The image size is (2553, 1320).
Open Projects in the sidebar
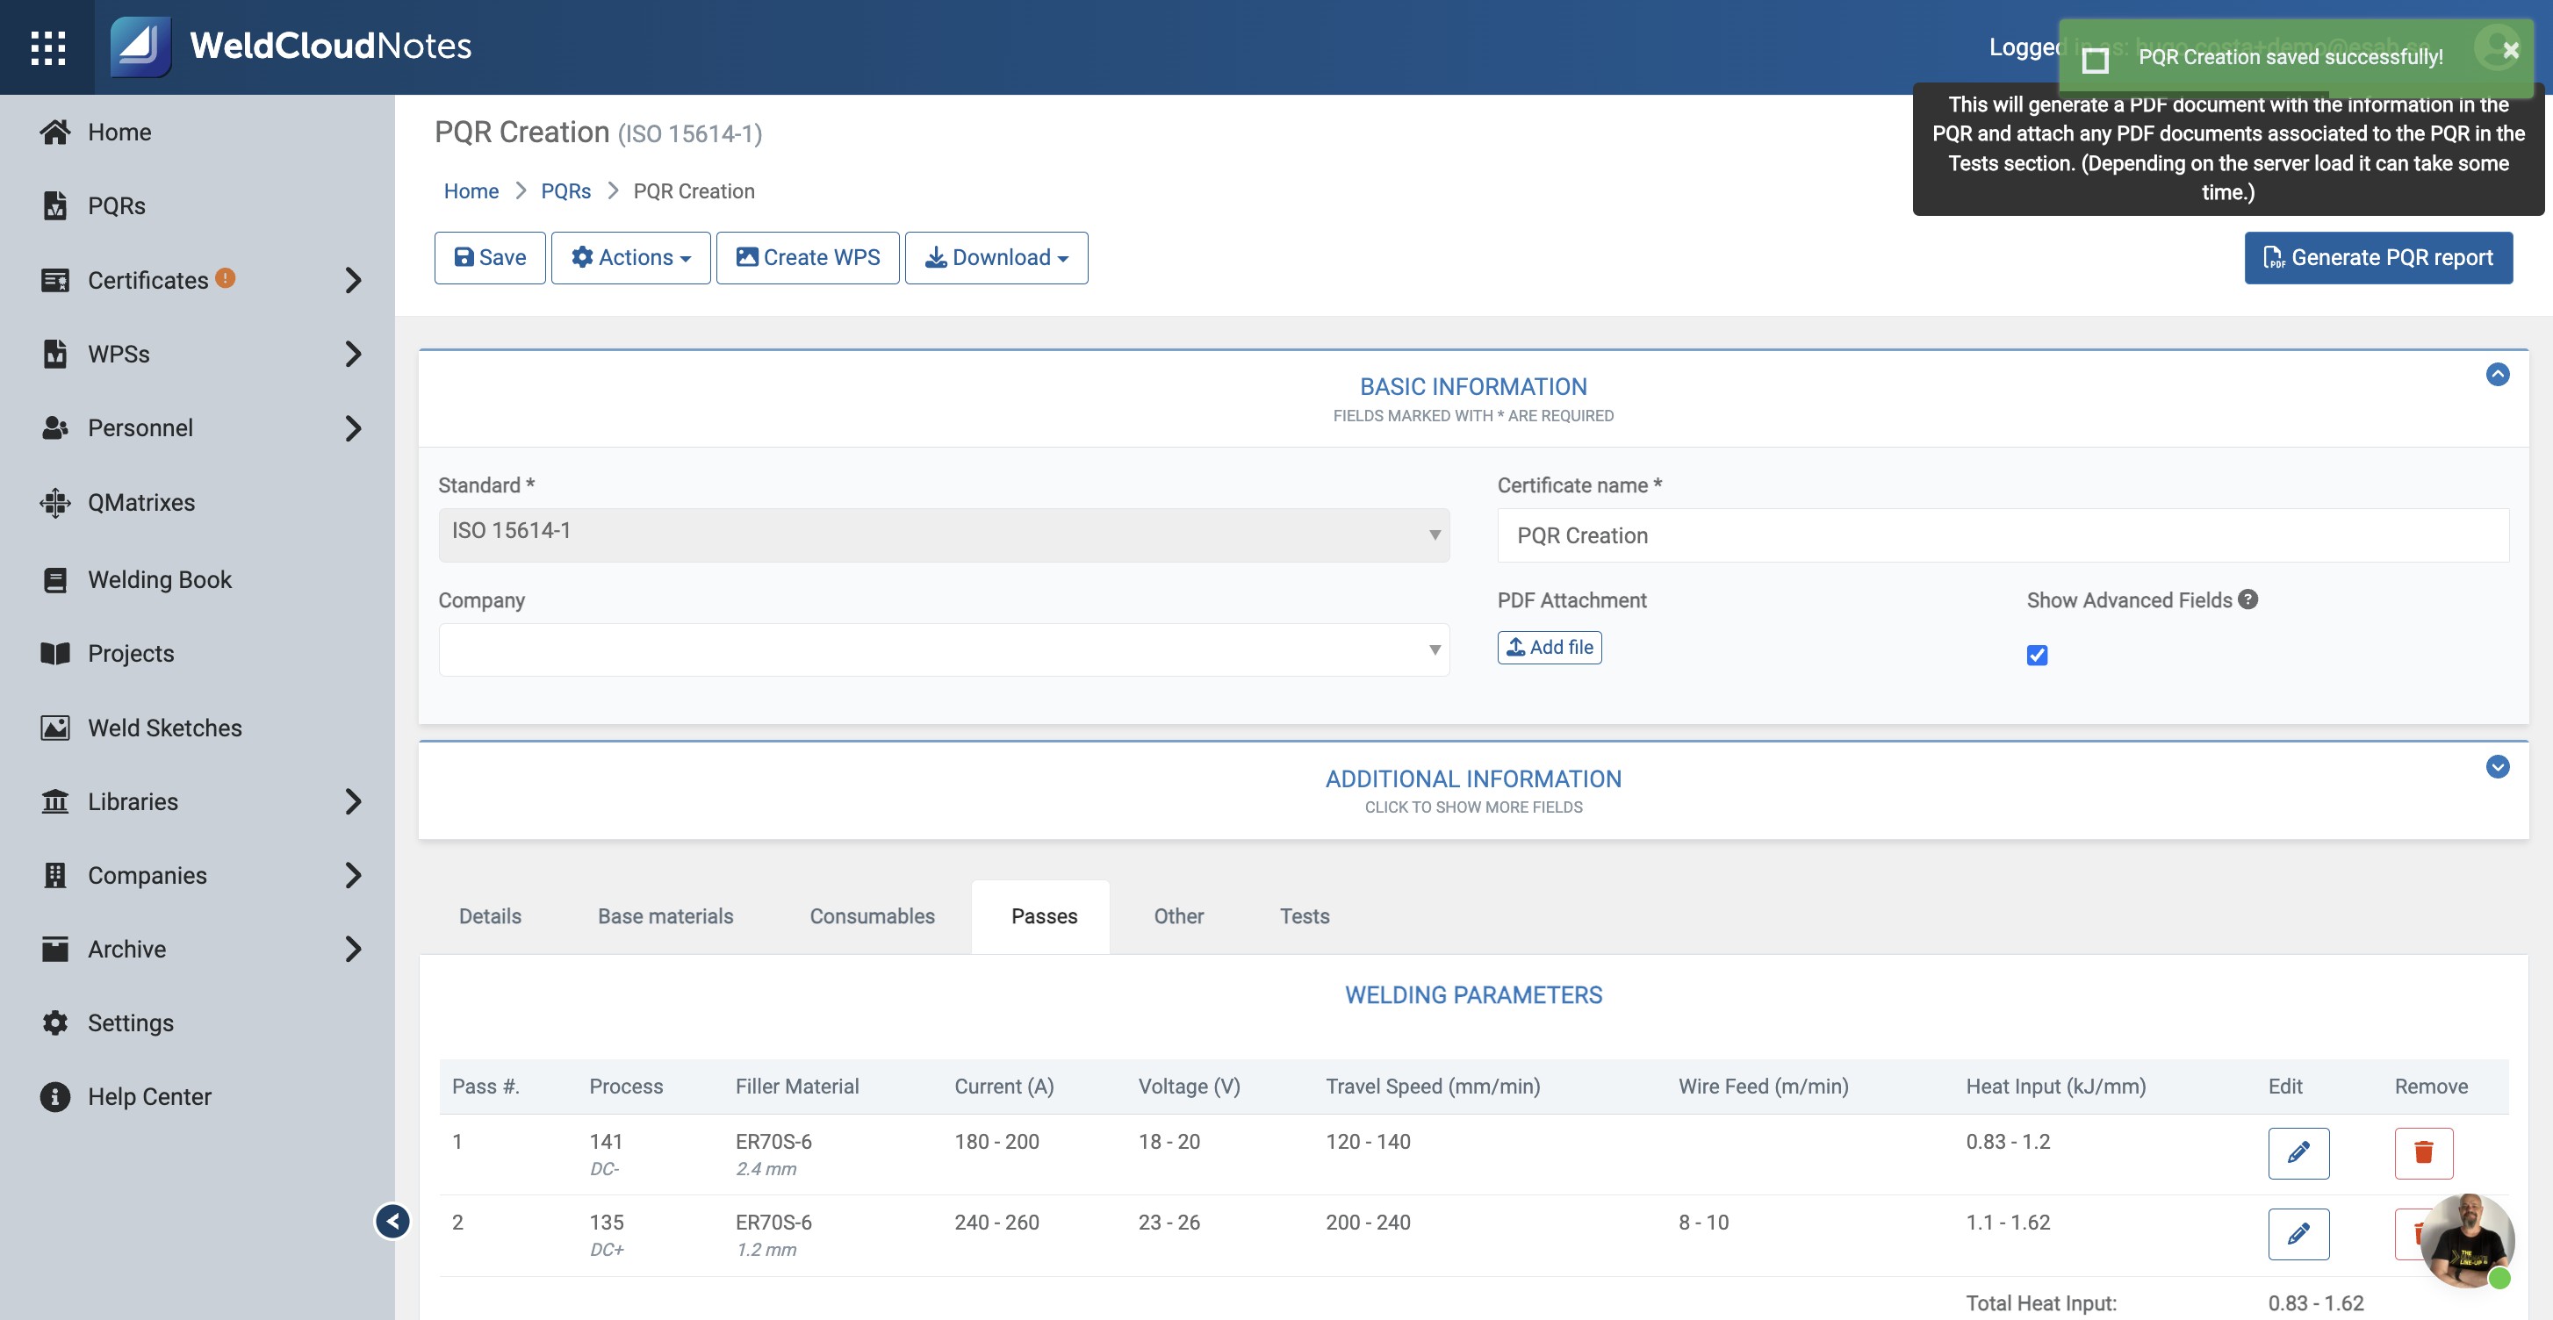click(131, 653)
